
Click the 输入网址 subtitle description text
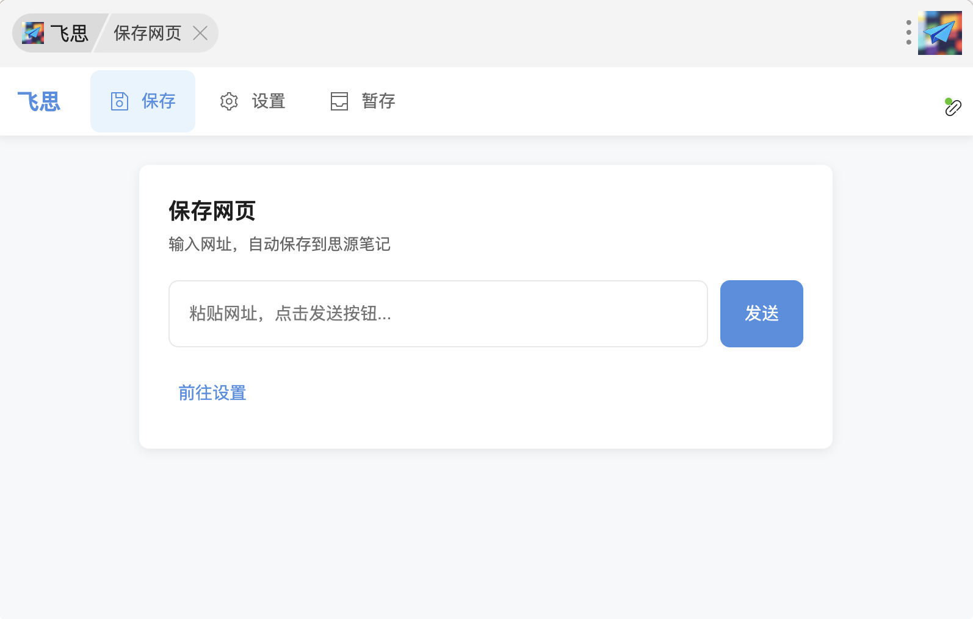point(280,244)
